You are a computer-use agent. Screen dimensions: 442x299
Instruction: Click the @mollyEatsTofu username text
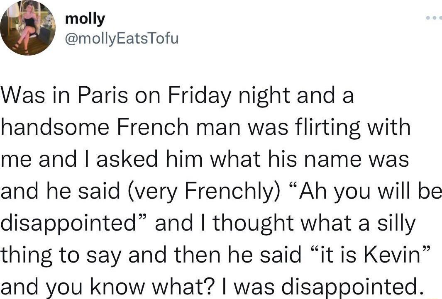(x=122, y=38)
